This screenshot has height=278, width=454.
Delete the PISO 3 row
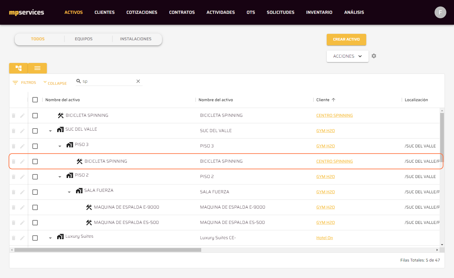point(14,146)
